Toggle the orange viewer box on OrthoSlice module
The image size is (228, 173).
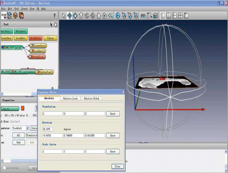tap(32, 57)
